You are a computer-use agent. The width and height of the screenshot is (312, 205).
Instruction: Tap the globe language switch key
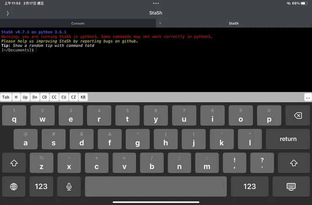click(14, 186)
